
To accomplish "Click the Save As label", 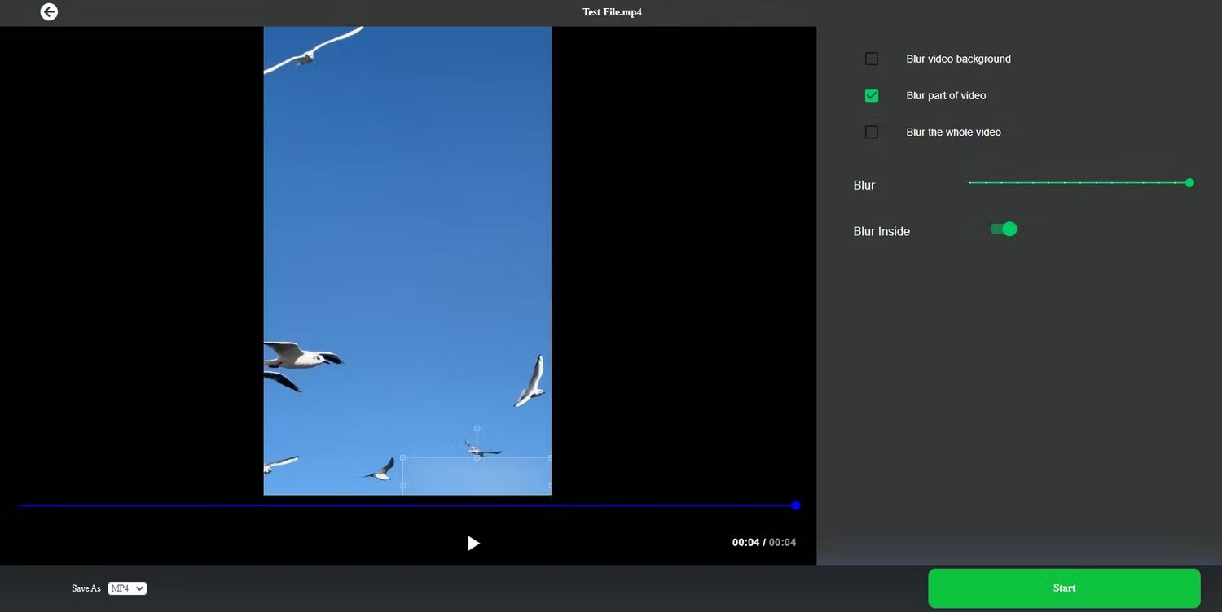I will coord(86,588).
